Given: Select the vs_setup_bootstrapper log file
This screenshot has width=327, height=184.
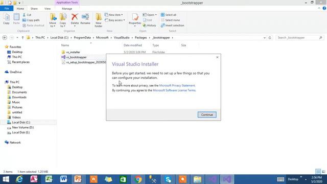Looking at the screenshot, I should pos(84,62).
